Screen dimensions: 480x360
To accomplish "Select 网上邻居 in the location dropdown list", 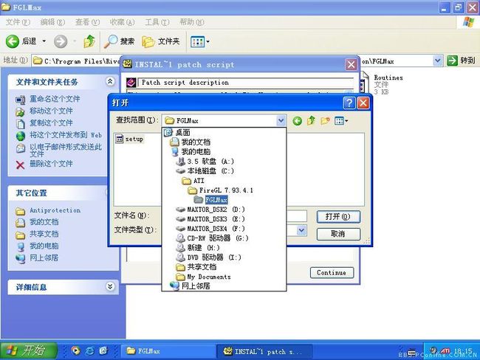I will (196, 286).
